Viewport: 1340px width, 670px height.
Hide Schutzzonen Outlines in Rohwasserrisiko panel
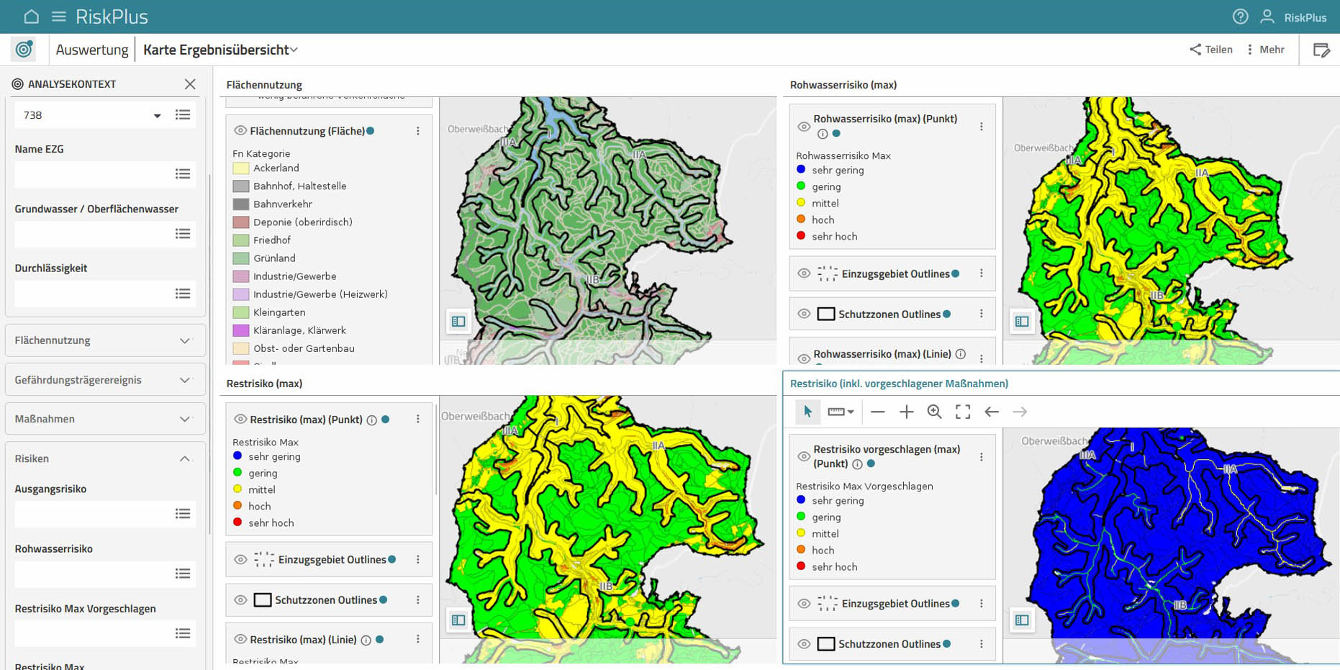pos(804,314)
